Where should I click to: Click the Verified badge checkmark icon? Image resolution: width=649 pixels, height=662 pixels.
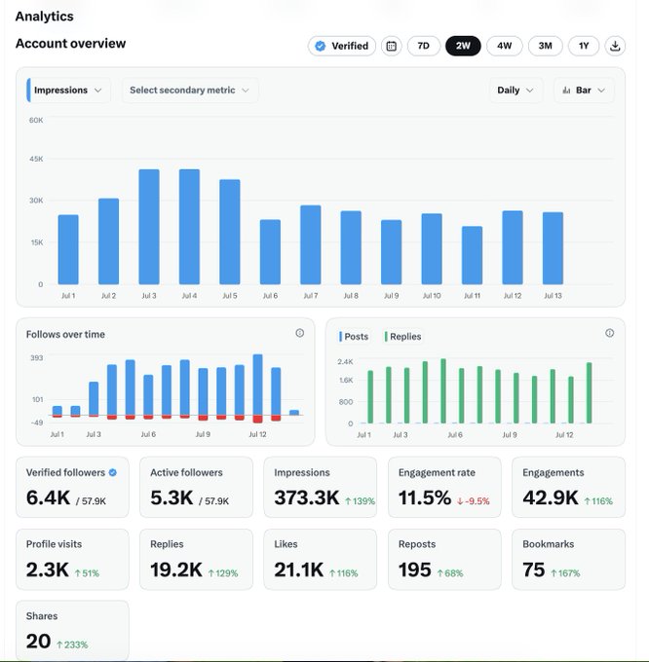click(321, 46)
